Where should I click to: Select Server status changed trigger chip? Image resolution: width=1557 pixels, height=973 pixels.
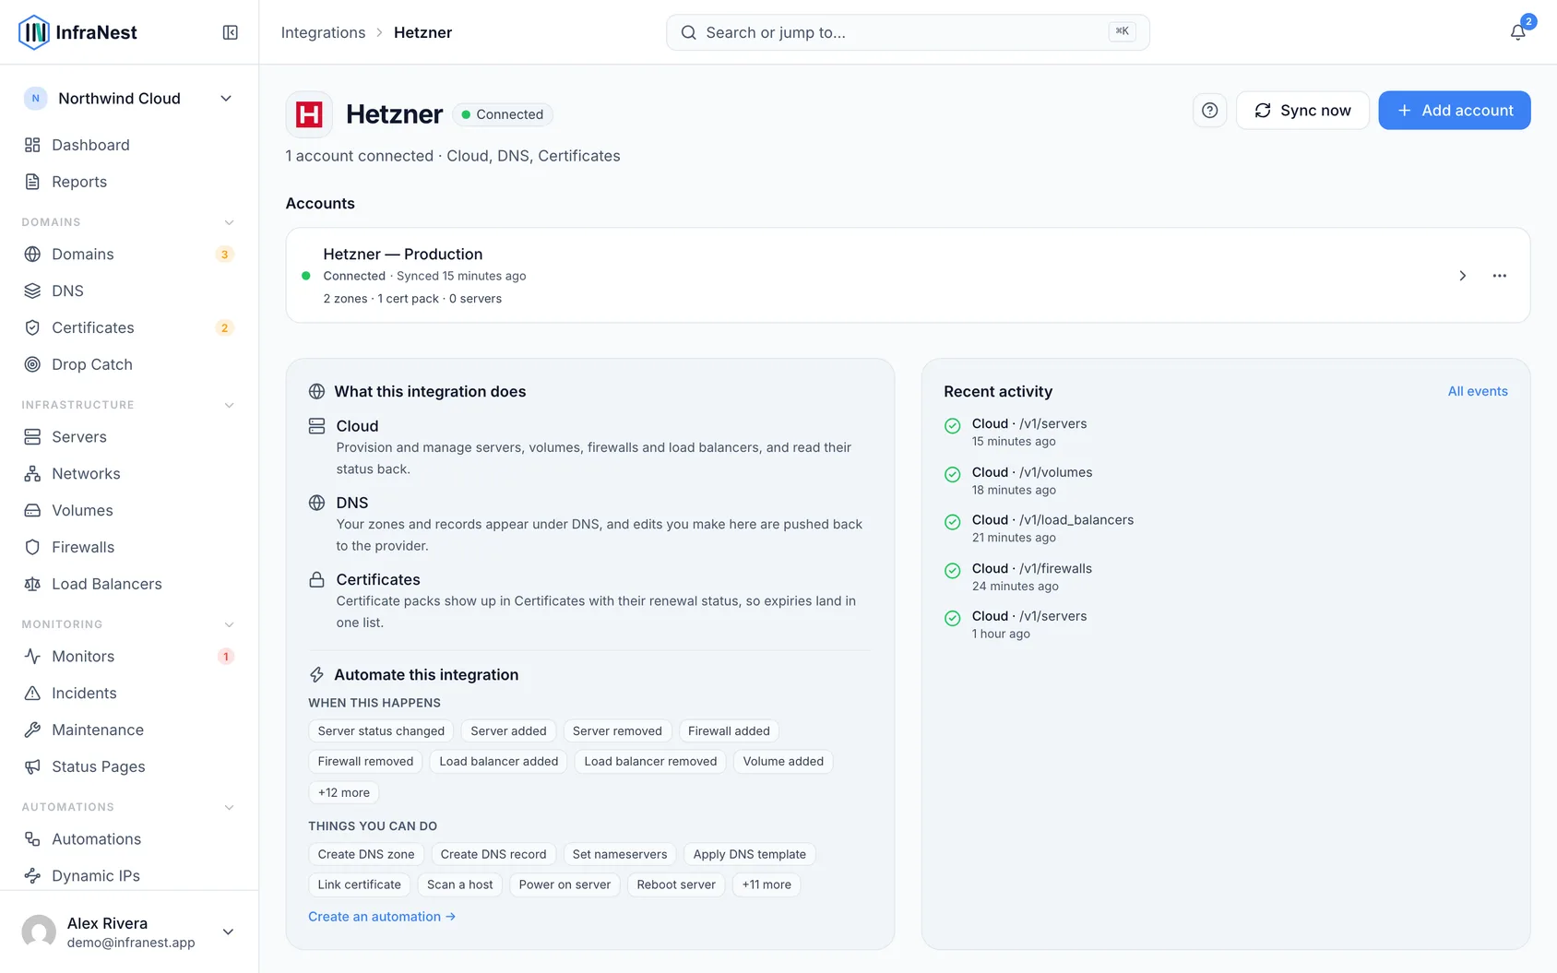[x=381, y=731]
